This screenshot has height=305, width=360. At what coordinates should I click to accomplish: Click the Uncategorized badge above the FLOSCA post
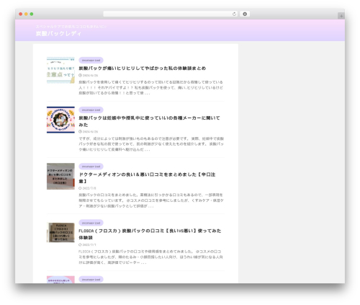[x=91, y=223]
